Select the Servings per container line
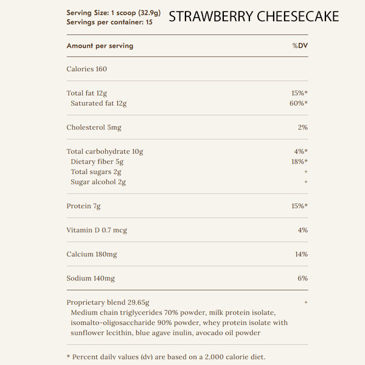The width and height of the screenshot is (365, 365). (x=109, y=22)
